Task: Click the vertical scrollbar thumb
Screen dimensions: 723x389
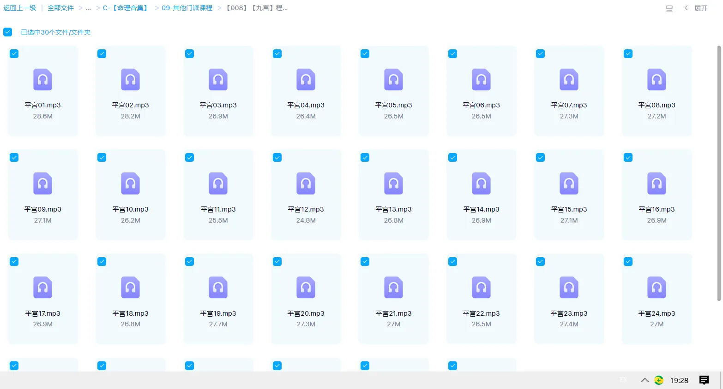Action: click(719, 173)
